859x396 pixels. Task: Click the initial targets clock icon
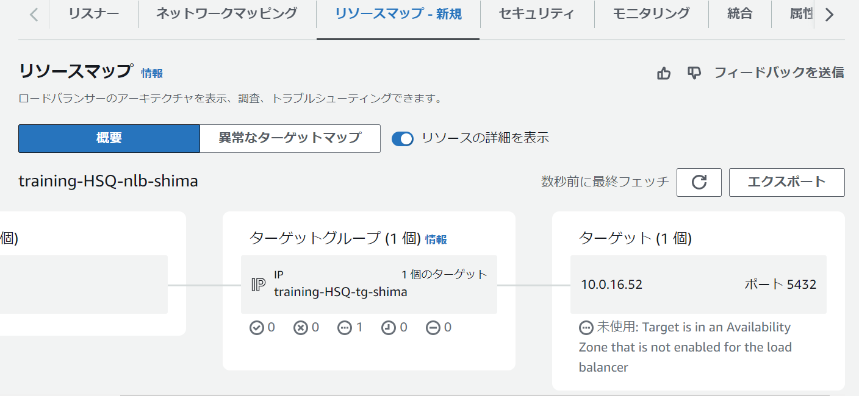[388, 328]
